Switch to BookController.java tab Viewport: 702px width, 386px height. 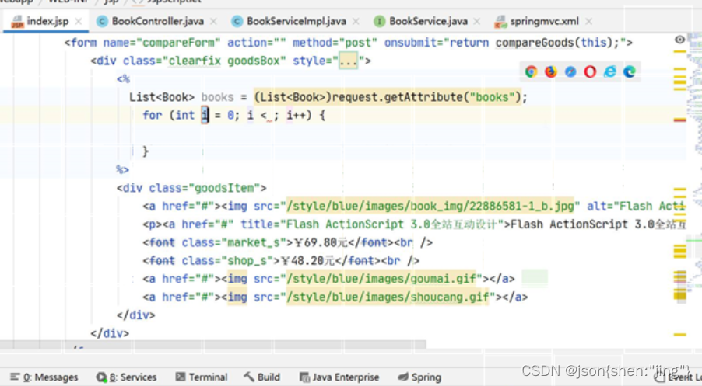coord(157,21)
